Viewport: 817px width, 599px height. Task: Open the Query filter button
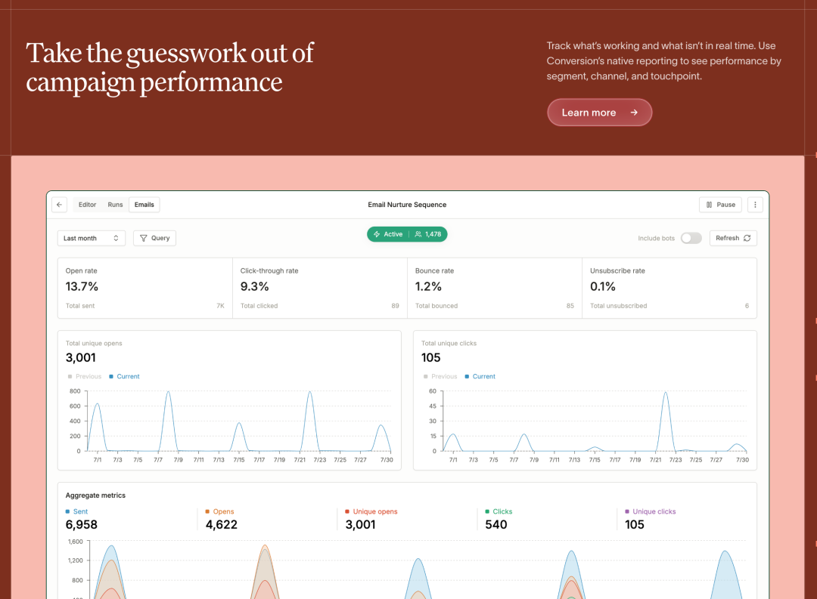[155, 238]
